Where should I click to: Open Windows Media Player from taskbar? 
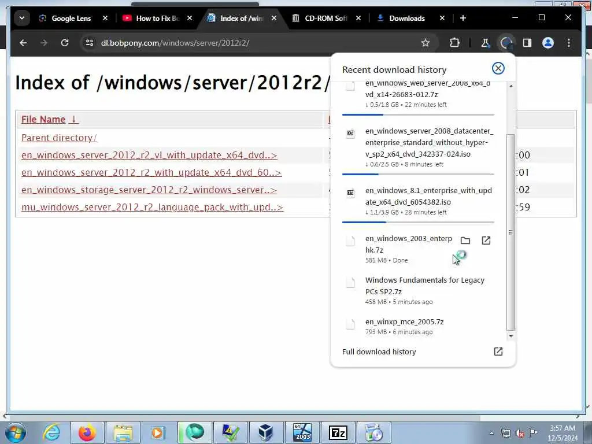157,432
